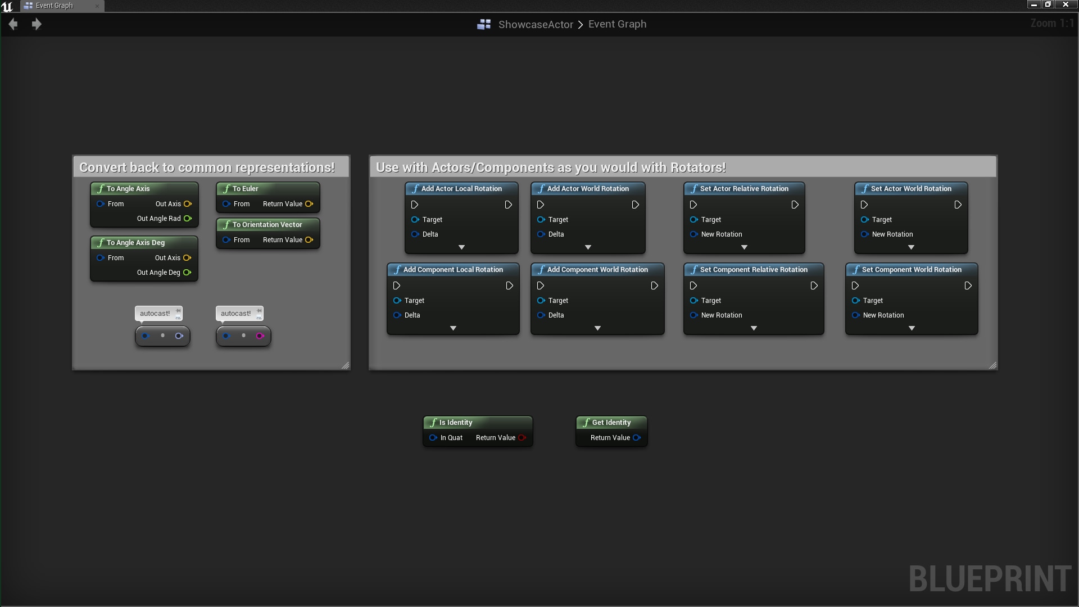Expand the Add Component Local Rotation node details
The image size is (1079, 607).
tap(453, 328)
